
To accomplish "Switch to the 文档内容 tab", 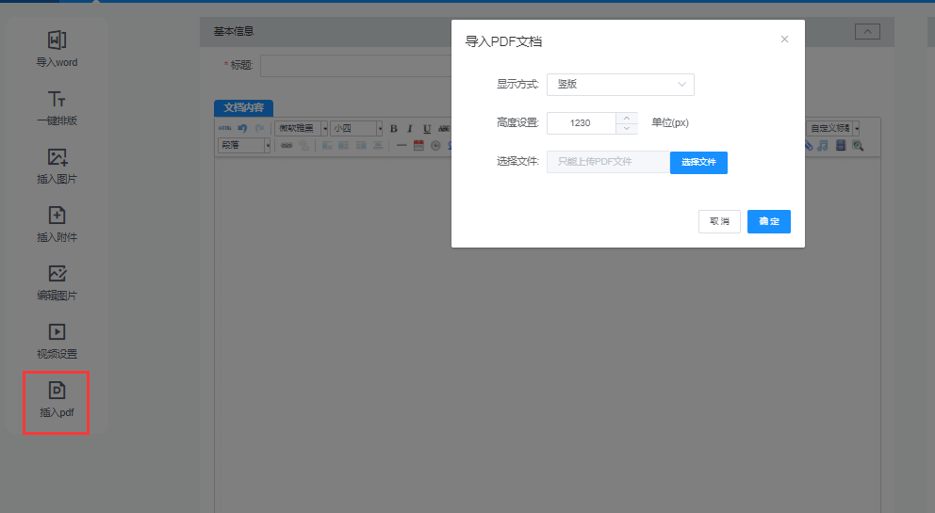I will tap(243, 107).
